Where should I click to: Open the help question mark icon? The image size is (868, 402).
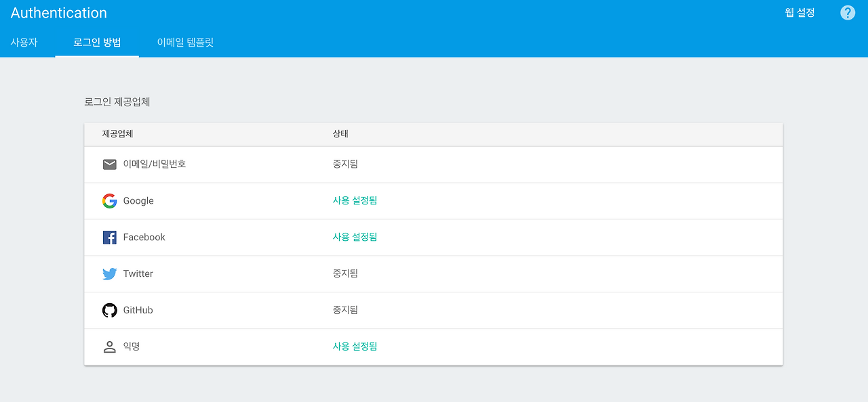click(847, 12)
